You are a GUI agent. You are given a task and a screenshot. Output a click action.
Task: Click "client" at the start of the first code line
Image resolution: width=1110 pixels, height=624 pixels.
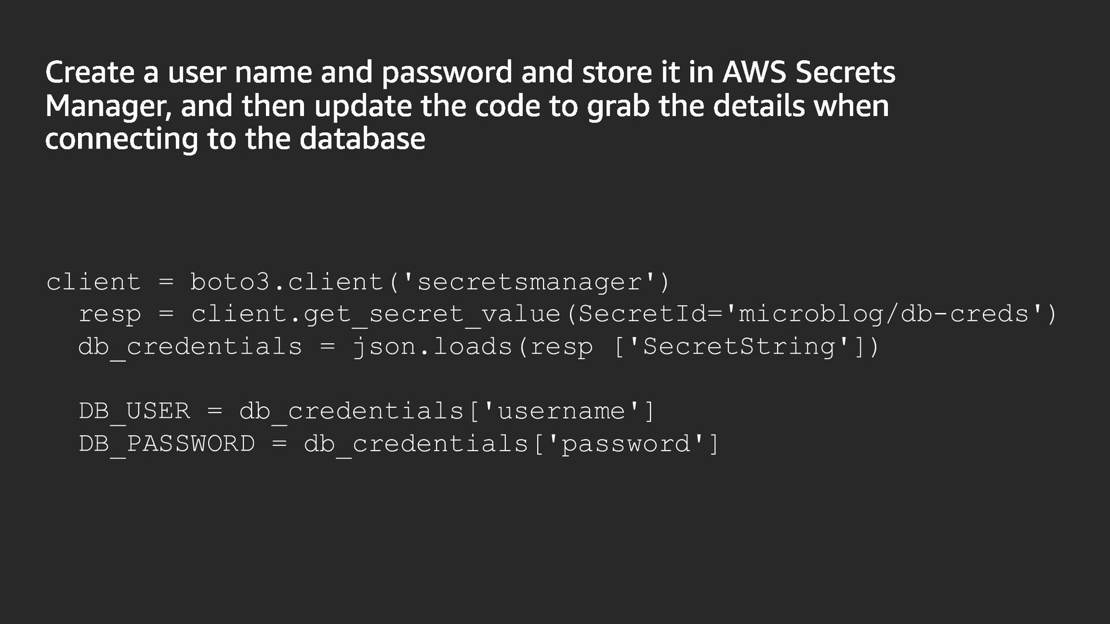pyautogui.click(x=93, y=282)
